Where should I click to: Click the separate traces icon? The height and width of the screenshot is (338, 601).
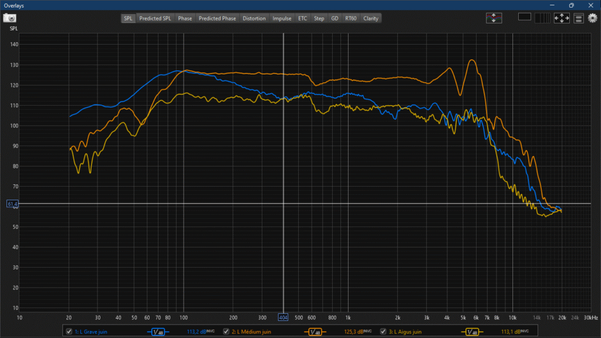(x=494, y=18)
